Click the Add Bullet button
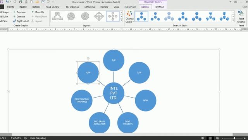248x140 pixels. click(x=4, y=16)
